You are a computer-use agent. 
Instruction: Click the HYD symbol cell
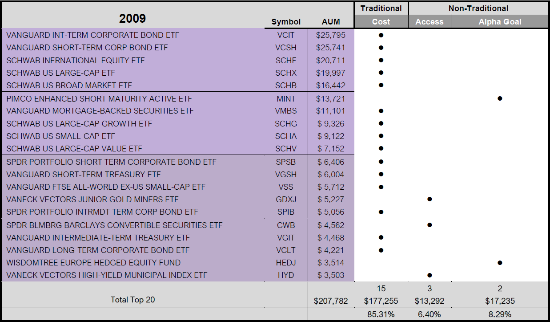[285, 275]
